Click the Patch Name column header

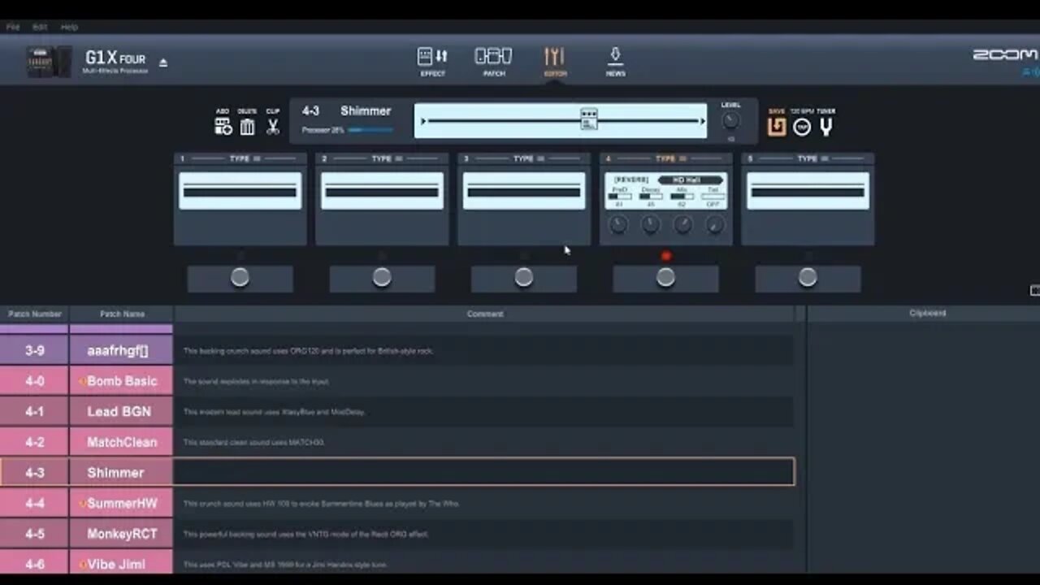(x=122, y=314)
